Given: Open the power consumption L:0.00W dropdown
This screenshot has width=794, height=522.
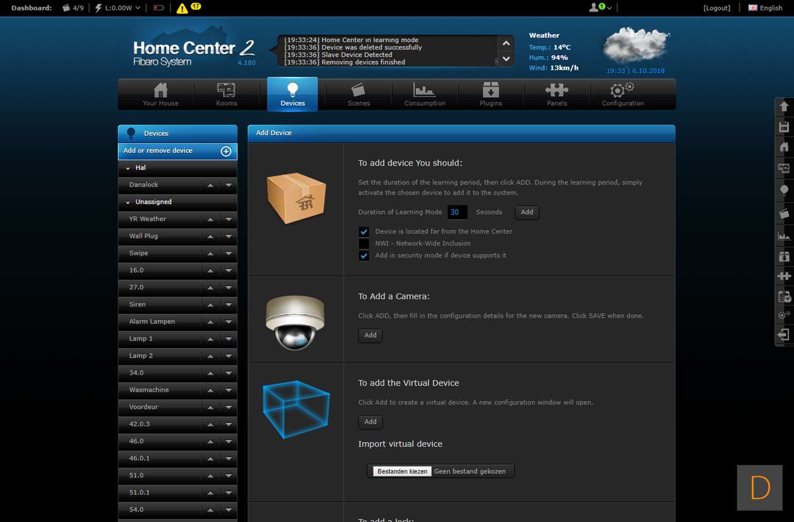Looking at the screenshot, I should 117,8.
